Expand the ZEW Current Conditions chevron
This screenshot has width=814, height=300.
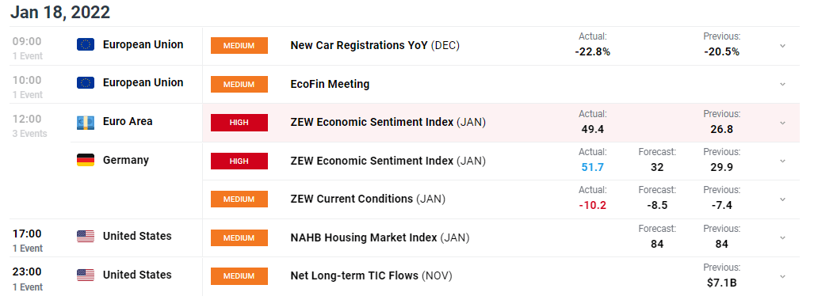tap(783, 199)
